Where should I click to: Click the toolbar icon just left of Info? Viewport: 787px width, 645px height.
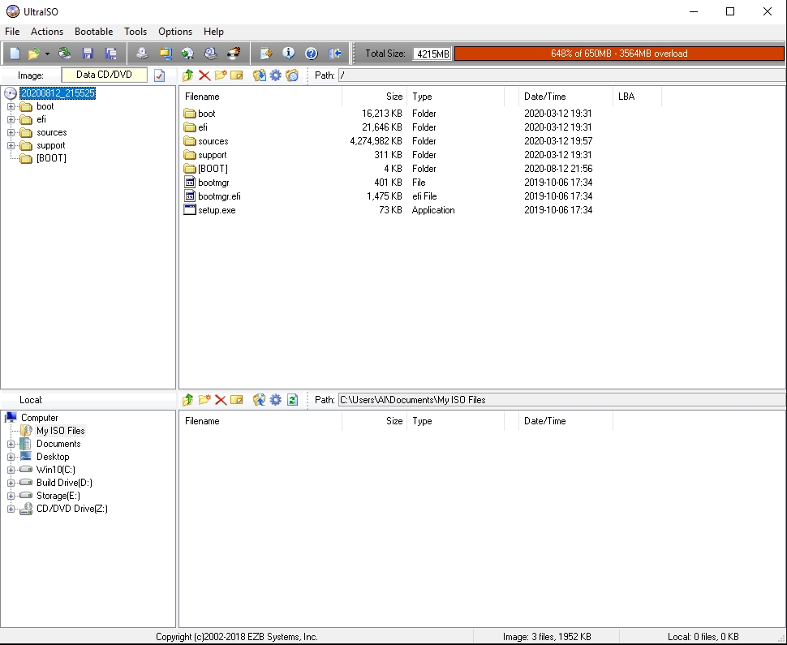click(265, 54)
